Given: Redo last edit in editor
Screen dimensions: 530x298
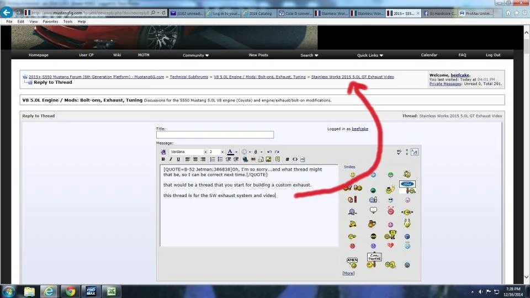Looking at the screenshot, I should (277, 152).
